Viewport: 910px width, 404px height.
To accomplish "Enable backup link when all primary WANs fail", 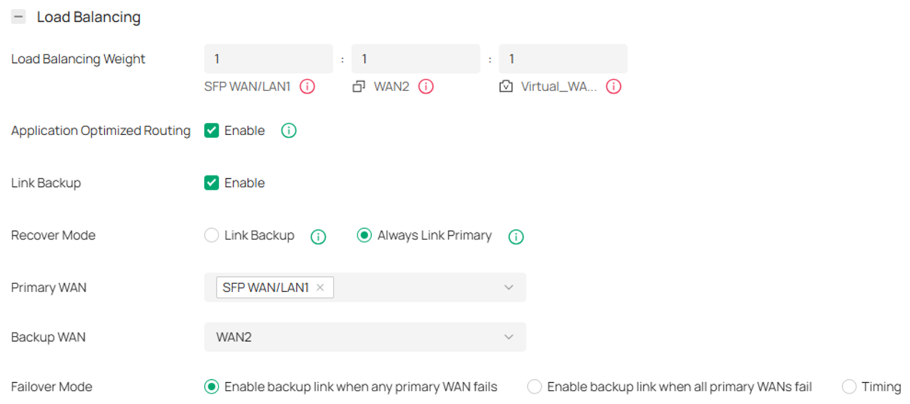I will coord(534,386).
